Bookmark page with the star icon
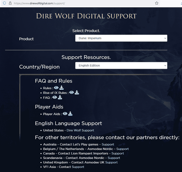182x172 pixels. point(157,3)
